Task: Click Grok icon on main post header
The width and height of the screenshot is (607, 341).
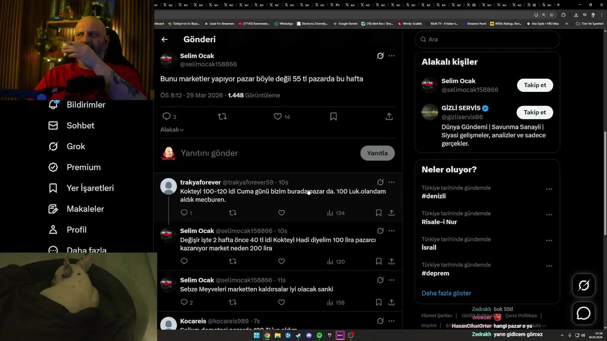Action: click(x=380, y=56)
